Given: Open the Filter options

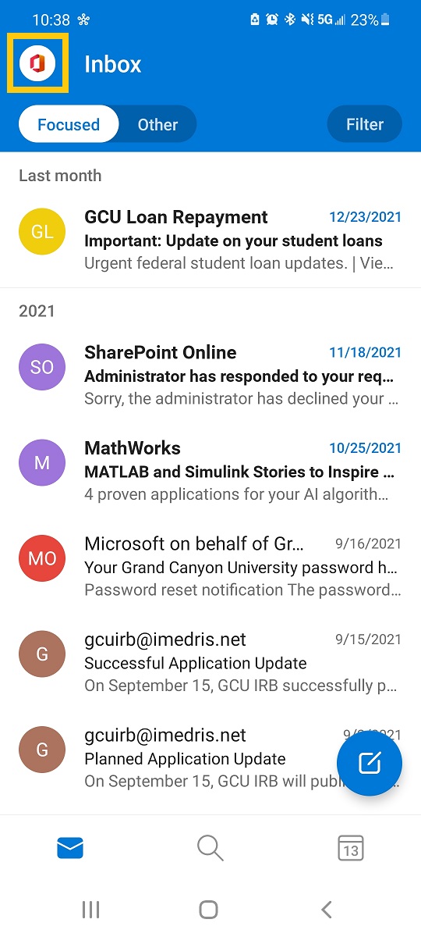Looking at the screenshot, I should [x=365, y=124].
